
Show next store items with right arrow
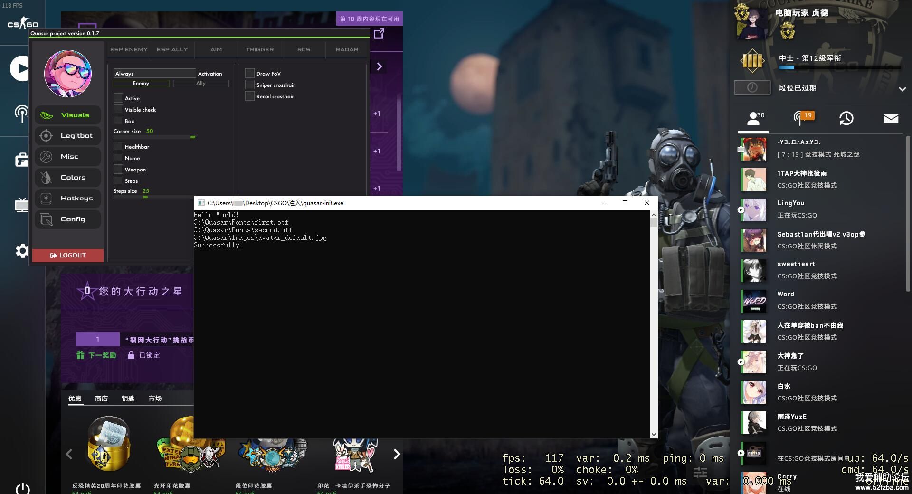[x=397, y=454]
